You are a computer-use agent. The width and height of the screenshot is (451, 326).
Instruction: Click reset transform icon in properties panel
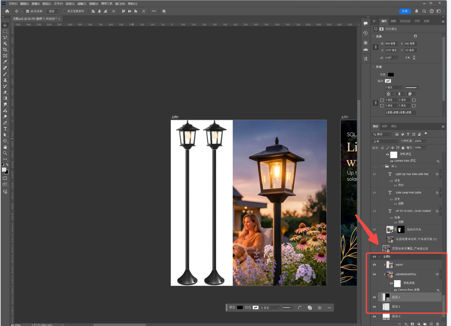415,36
